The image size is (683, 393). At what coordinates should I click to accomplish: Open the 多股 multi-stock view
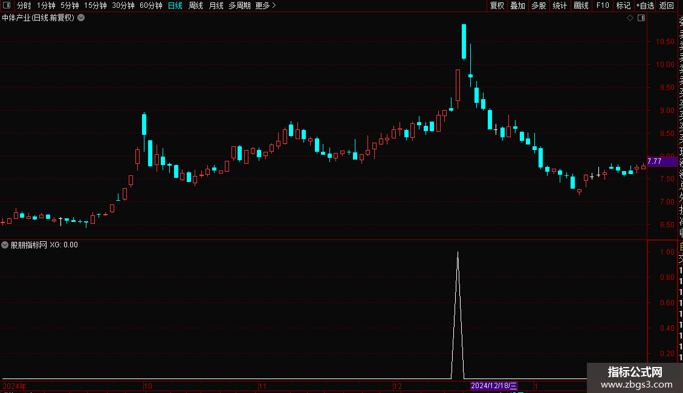coord(539,5)
